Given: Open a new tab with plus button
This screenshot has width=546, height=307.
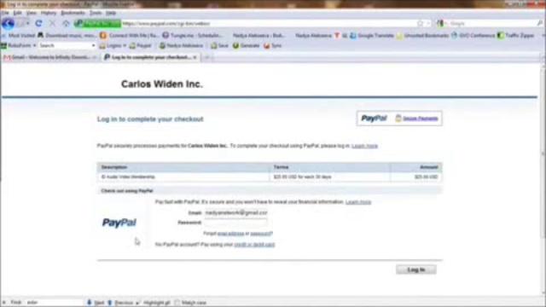Looking at the screenshot, I should [206, 57].
